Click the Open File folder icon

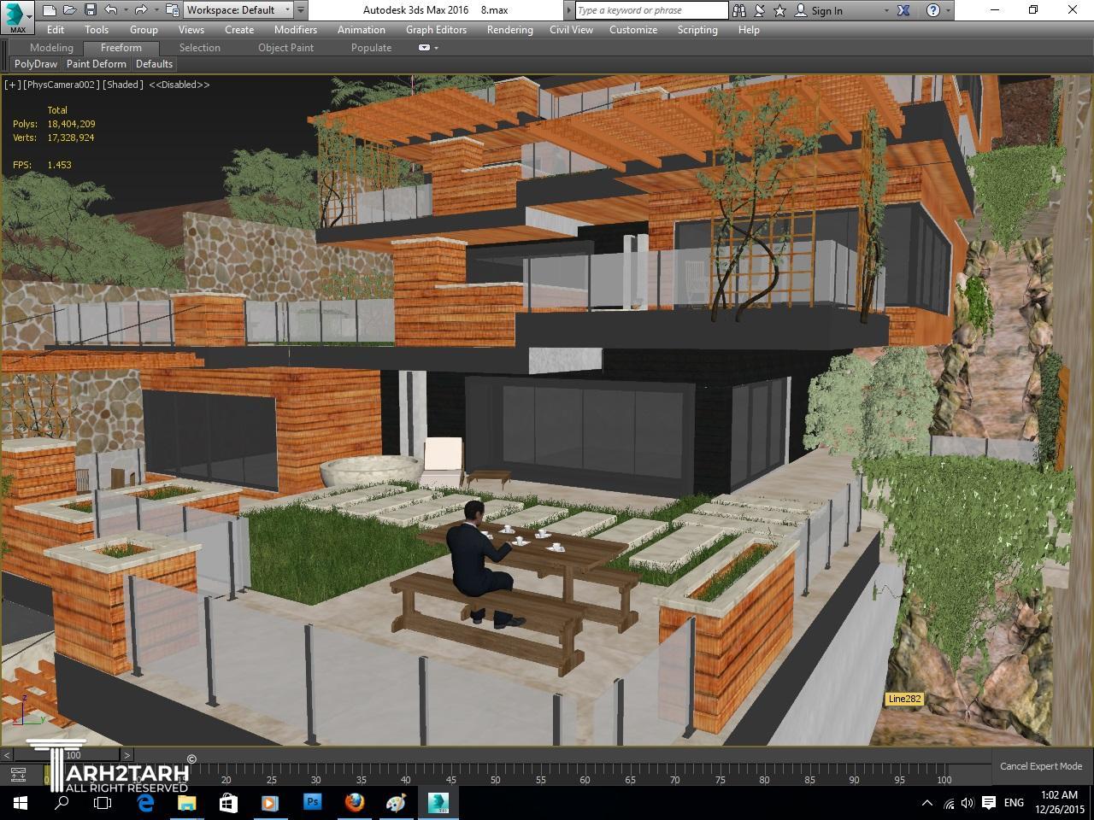[x=69, y=10]
